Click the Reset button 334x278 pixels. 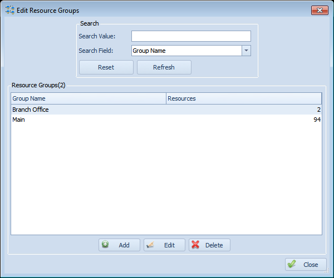106,67
